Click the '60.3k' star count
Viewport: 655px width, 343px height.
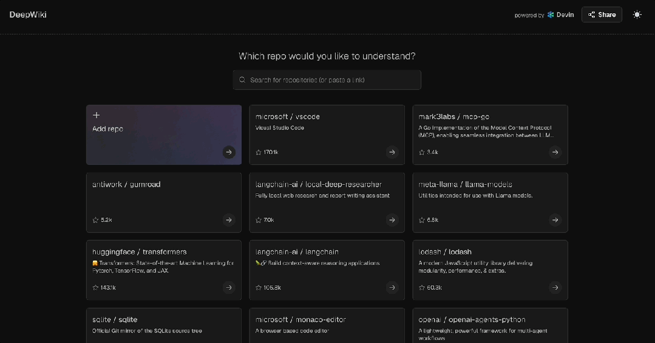click(x=434, y=288)
